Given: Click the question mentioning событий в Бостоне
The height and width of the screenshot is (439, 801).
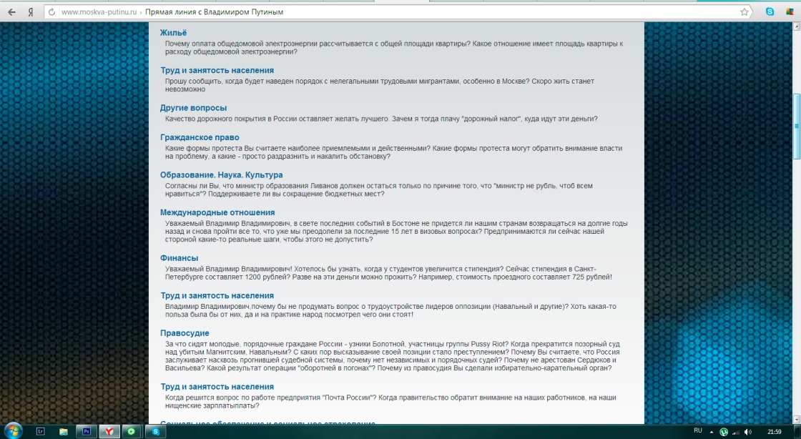Looking at the screenshot, I should pyautogui.click(x=396, y=231).
